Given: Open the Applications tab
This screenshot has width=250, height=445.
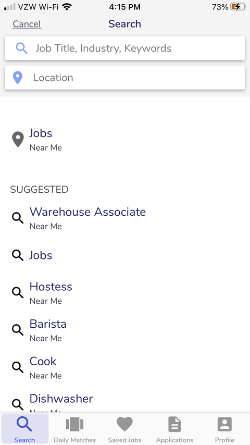Looking at the screenshot, I should (174, 429).
